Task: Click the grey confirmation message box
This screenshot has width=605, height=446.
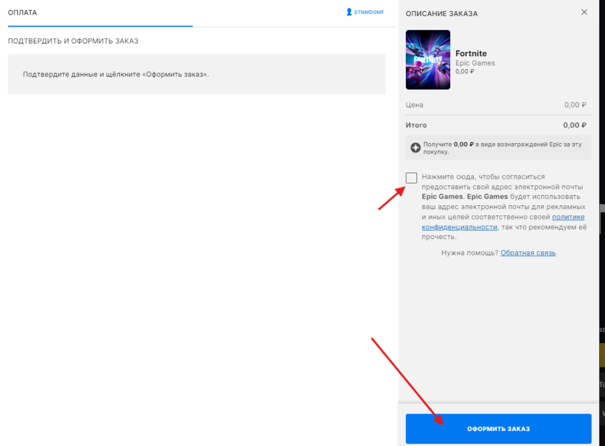Action: point(196,75)
